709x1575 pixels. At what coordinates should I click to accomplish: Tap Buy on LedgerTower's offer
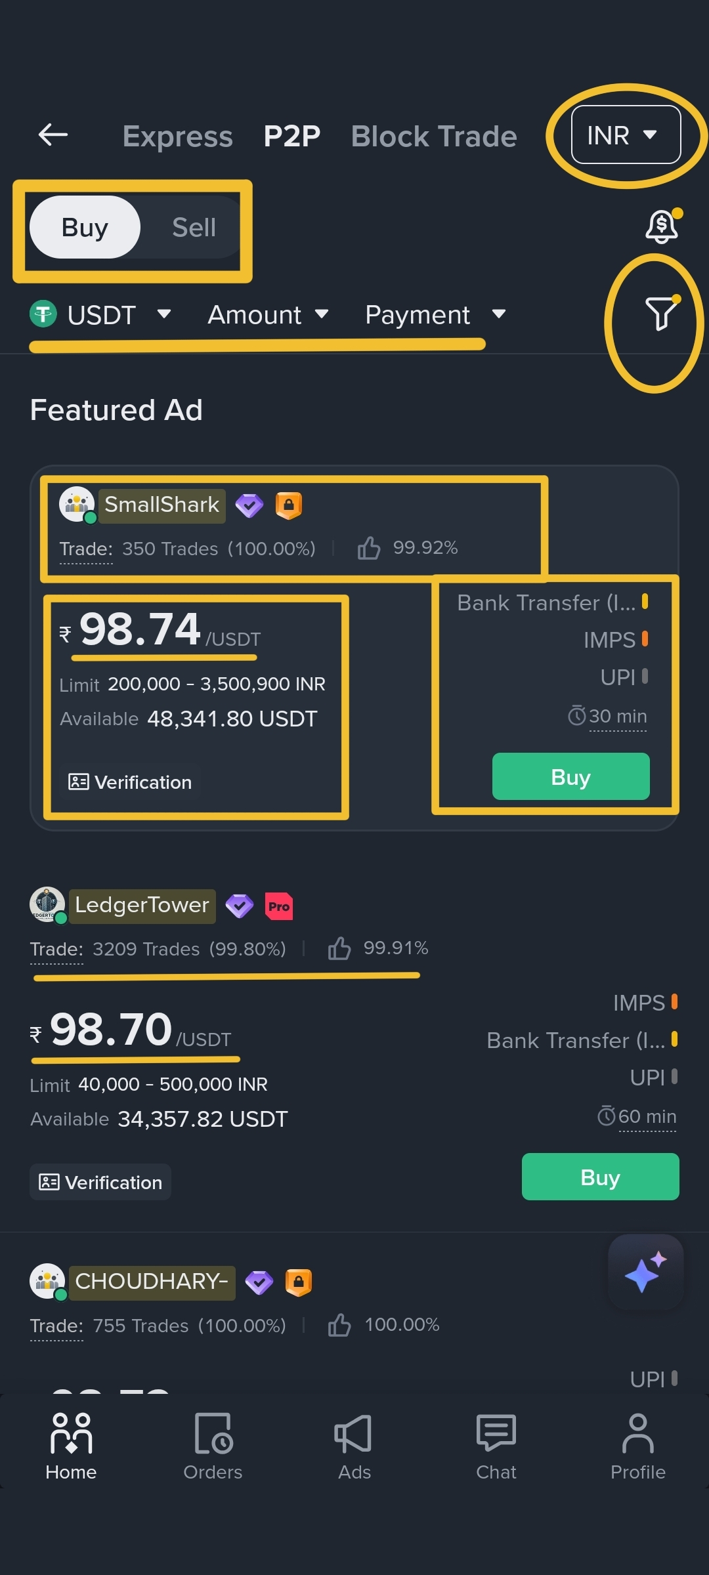pos(601,1177)
